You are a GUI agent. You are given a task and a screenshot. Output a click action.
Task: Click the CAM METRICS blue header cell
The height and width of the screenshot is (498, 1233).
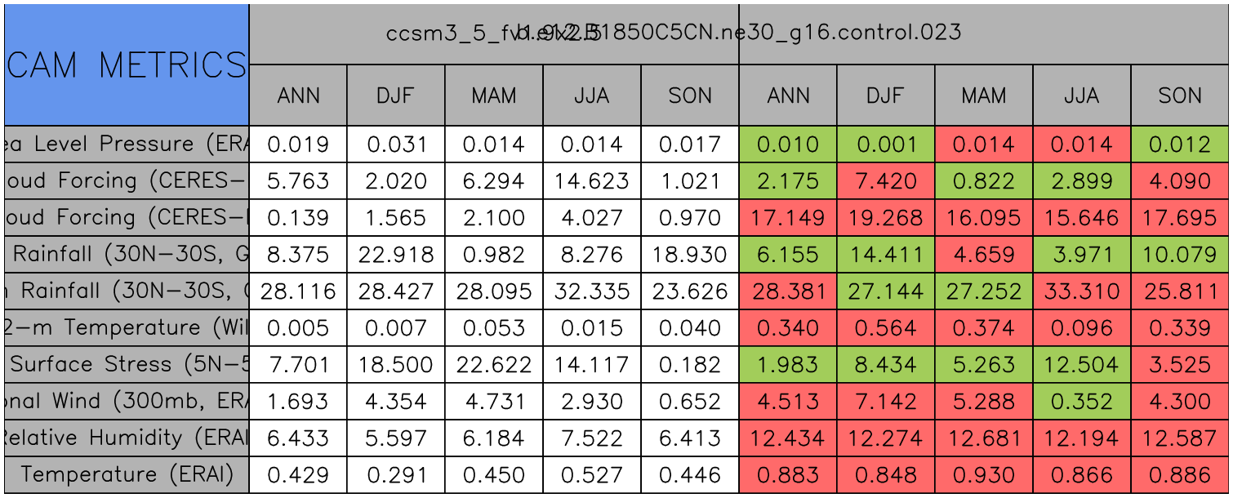point(126,64)
